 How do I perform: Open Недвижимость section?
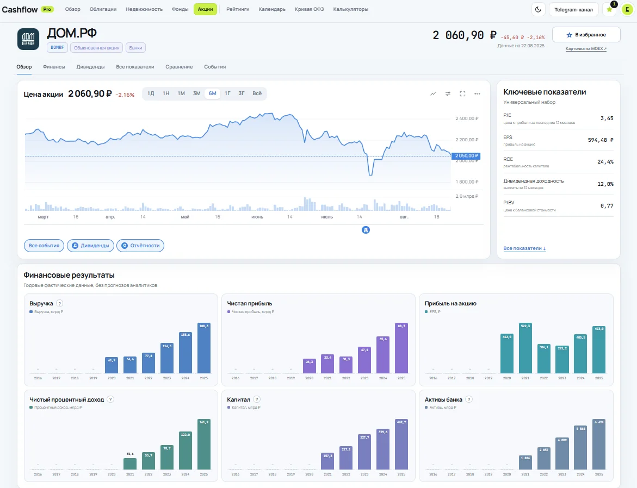144,9
